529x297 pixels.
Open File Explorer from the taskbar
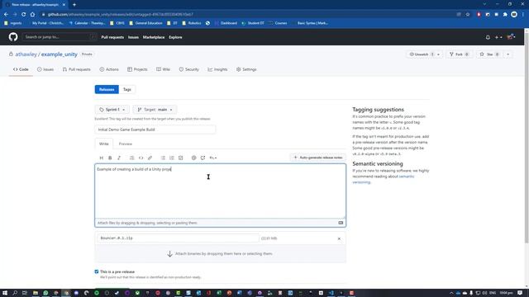(x=35, y=293)
